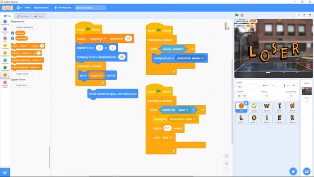This screenshot has width=314, height=177.
Task: Click the green flag above the stage
Action: (x=236, y=15)
